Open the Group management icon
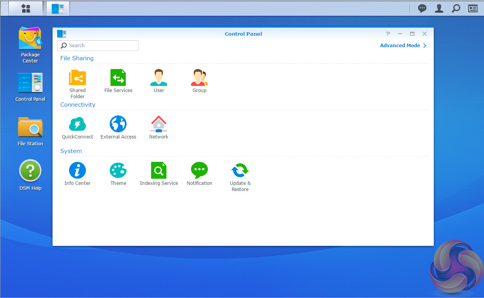 coord(199,81)
